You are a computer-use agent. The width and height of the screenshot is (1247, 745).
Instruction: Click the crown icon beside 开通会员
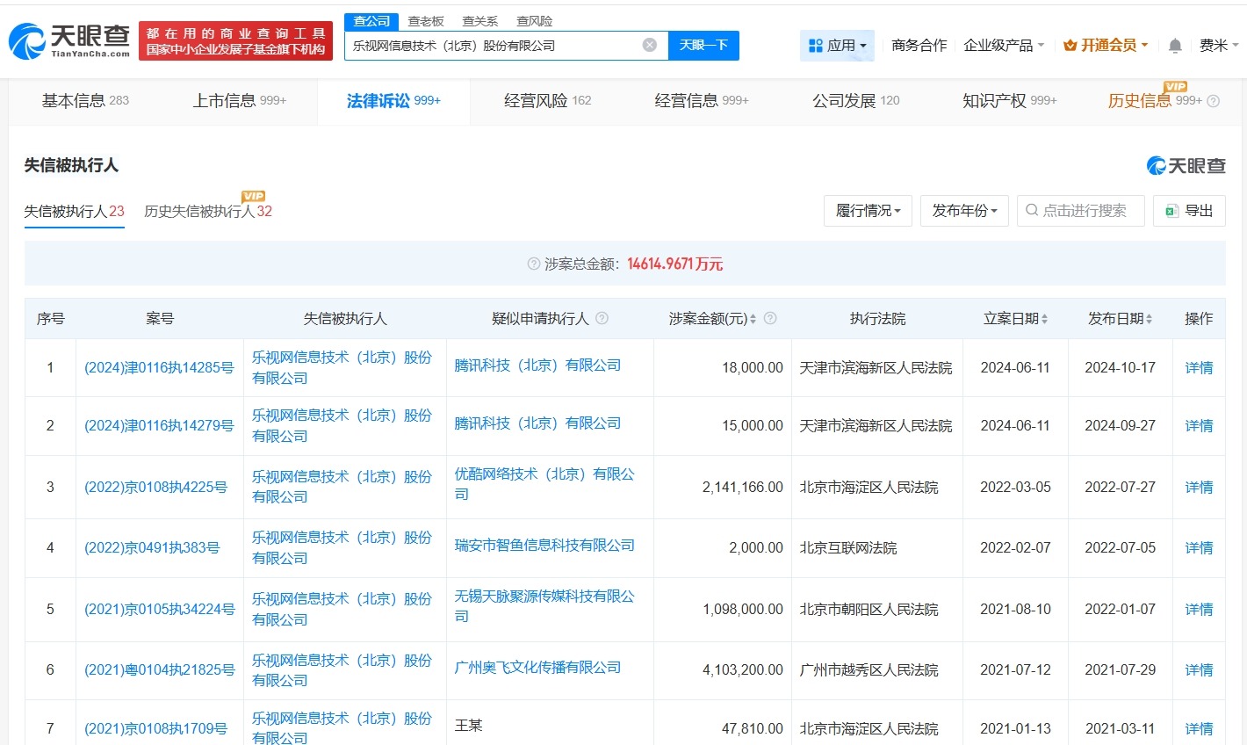[x=1070, y=45]
